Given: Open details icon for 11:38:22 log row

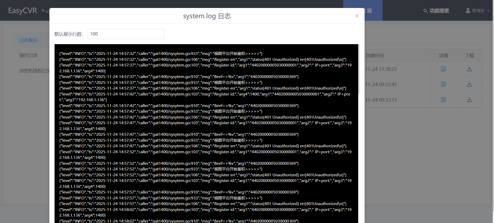Looking at the screenshot, I should pyautogui.click(x=443, y=69).
